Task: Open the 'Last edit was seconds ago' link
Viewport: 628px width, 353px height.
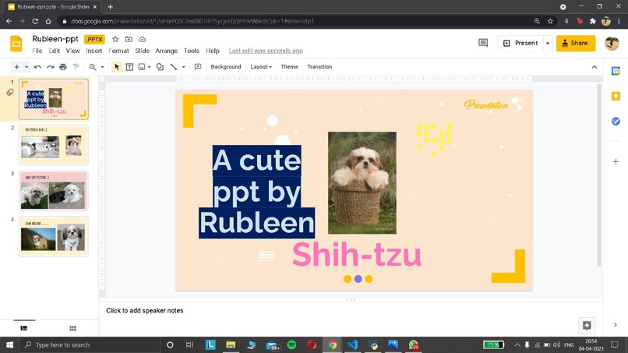Action: click(x=266, y=51)
